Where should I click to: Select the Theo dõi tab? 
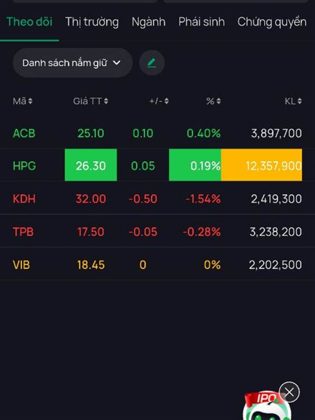point(29,22)
